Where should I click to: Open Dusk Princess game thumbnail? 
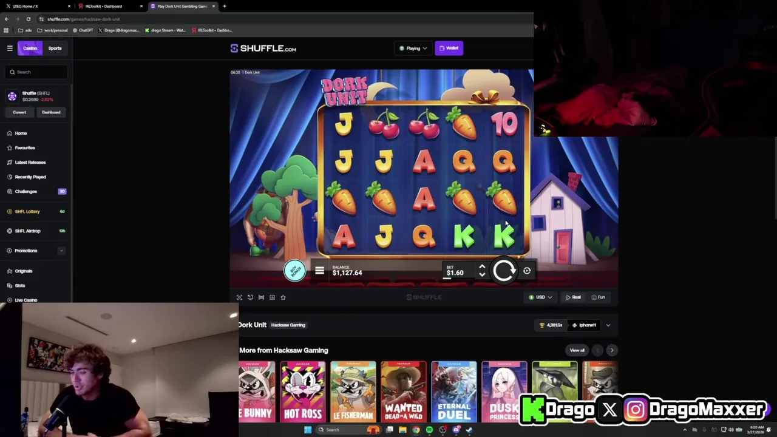pos(504,391)
